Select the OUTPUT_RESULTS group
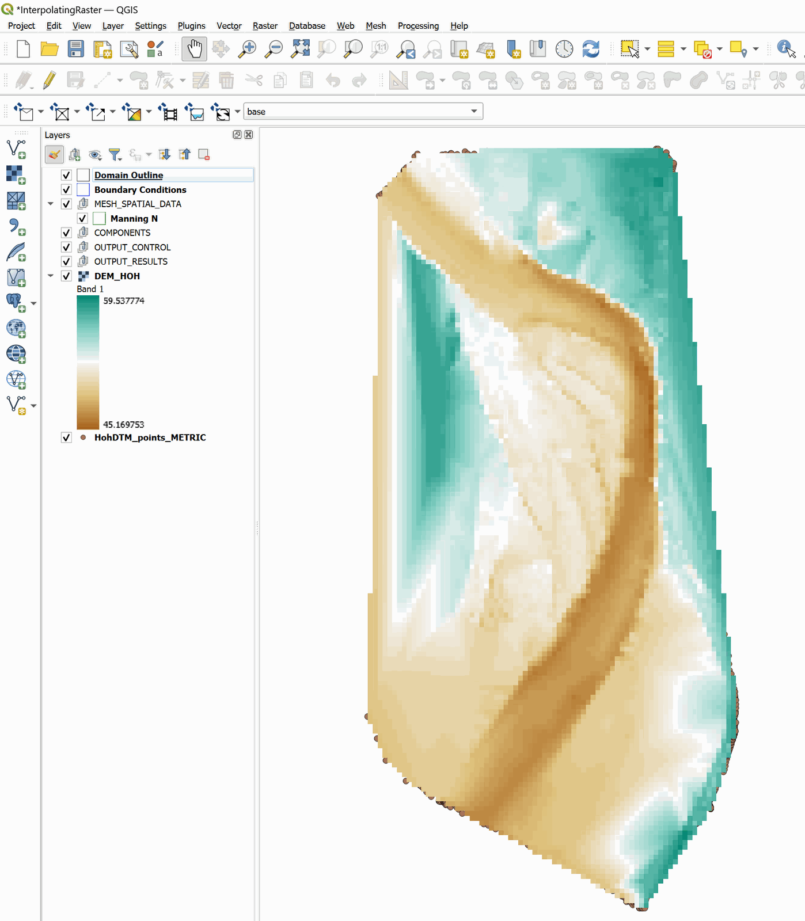This screenshot has width=805, height=921. tap(131, 261)
